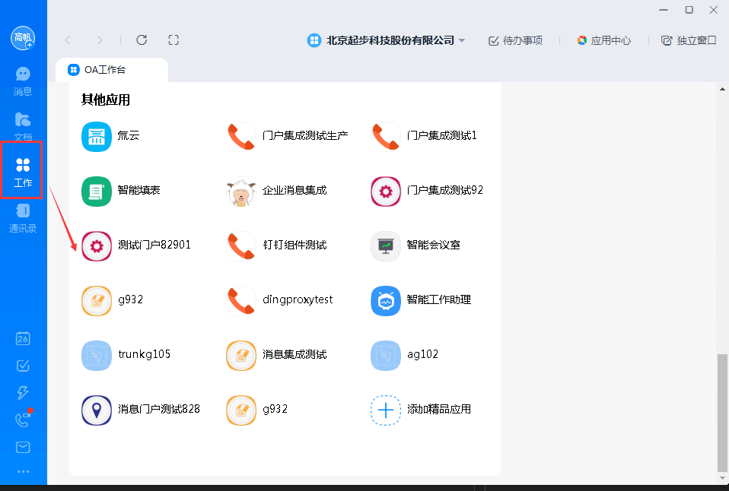Viewport: 729px width, 491px height.
Task: Open dingproxytest phone icon
Action: point(240,301)
